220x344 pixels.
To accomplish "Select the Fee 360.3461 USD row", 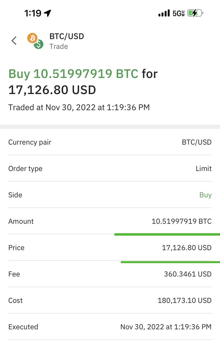I will coord(110,274).
